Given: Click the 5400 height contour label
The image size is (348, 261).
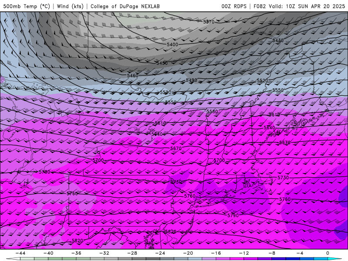Looking at the screenshot, I should (x=172, y=44).
